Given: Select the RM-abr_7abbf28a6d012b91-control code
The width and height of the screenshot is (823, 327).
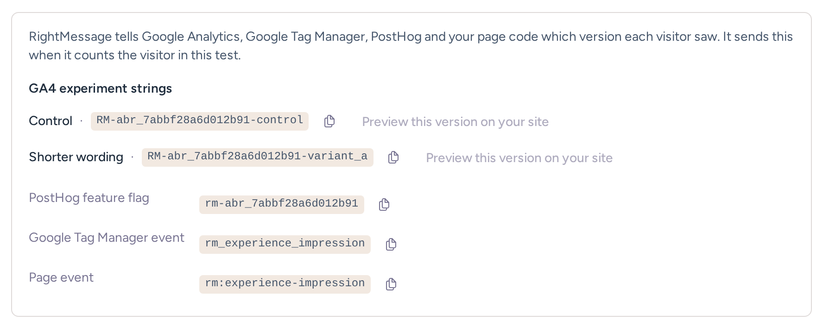Looking at the screenshot, I should (200, 121).
